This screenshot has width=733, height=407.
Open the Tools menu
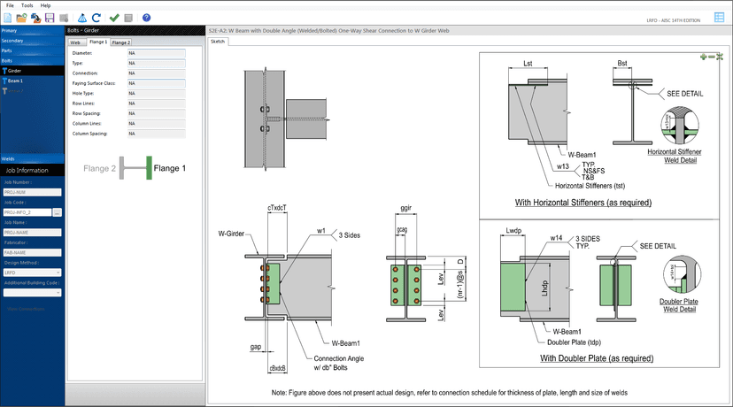click(x=27, y=5)
